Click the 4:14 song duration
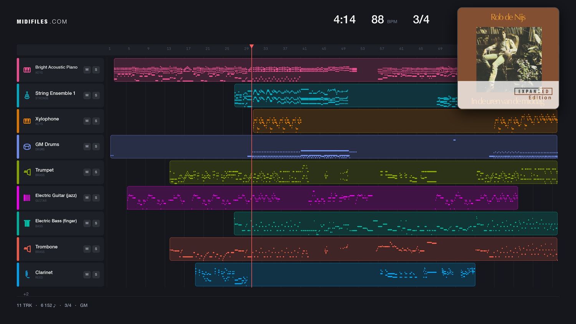Image resolution: width=576 pixels, height=324 pixels. [344, 20]
